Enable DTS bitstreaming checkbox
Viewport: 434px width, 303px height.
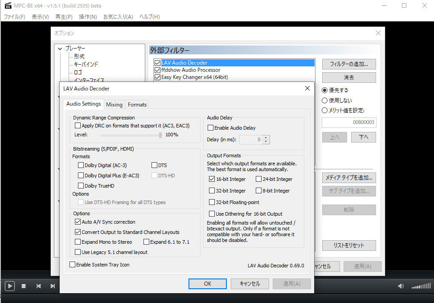(x=155, y=165)
